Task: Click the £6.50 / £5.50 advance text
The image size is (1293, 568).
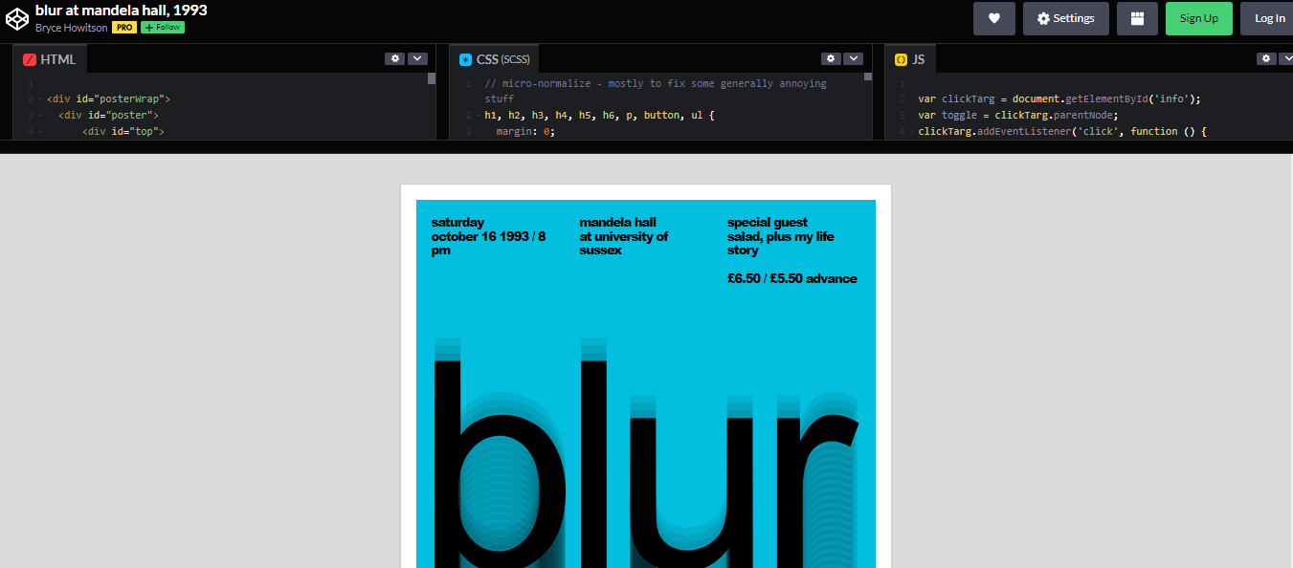Action: [x=791, y=279]
